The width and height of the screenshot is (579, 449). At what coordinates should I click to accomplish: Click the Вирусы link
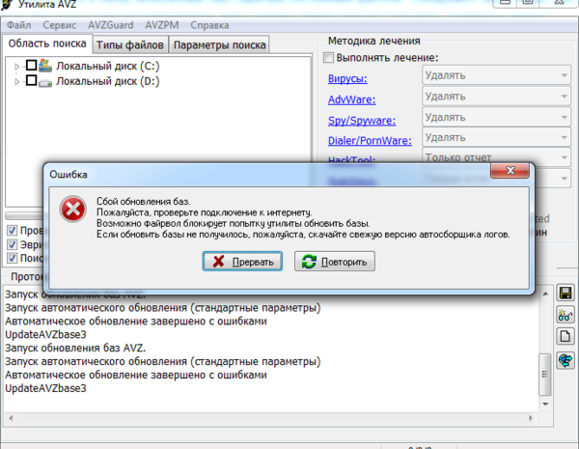coord(347,79)
